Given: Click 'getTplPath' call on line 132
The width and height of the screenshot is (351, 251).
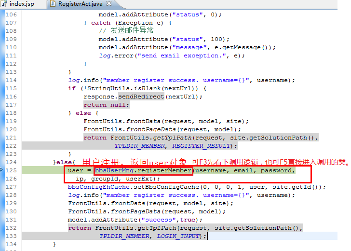Looking at the screenshot, I should click(157, 228).
